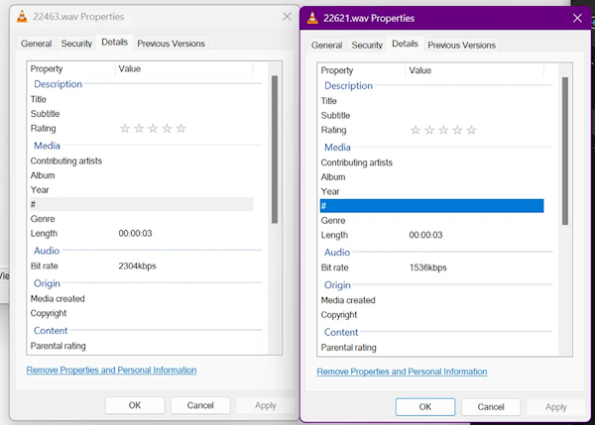Viewport: 595px width, 425px height.
Task: Select Contributing artists row in 22463.wav window
Action: tap(142, 161)
